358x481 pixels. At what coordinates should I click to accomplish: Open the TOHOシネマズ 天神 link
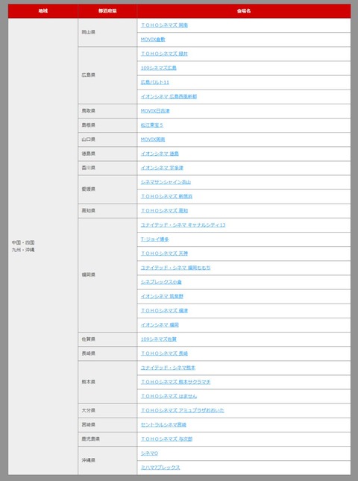click(164, 254)
